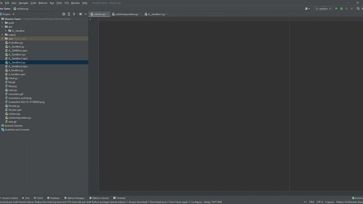This screenshot has width=363, height=204.
Task: Open the View menu
Action: 14,3
